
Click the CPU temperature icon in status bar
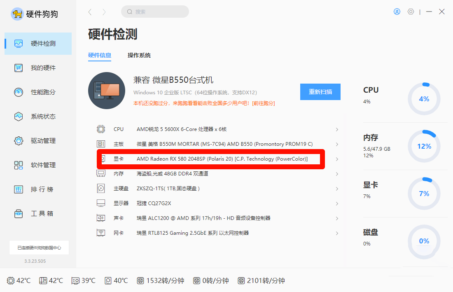click(x=10, y=280)
